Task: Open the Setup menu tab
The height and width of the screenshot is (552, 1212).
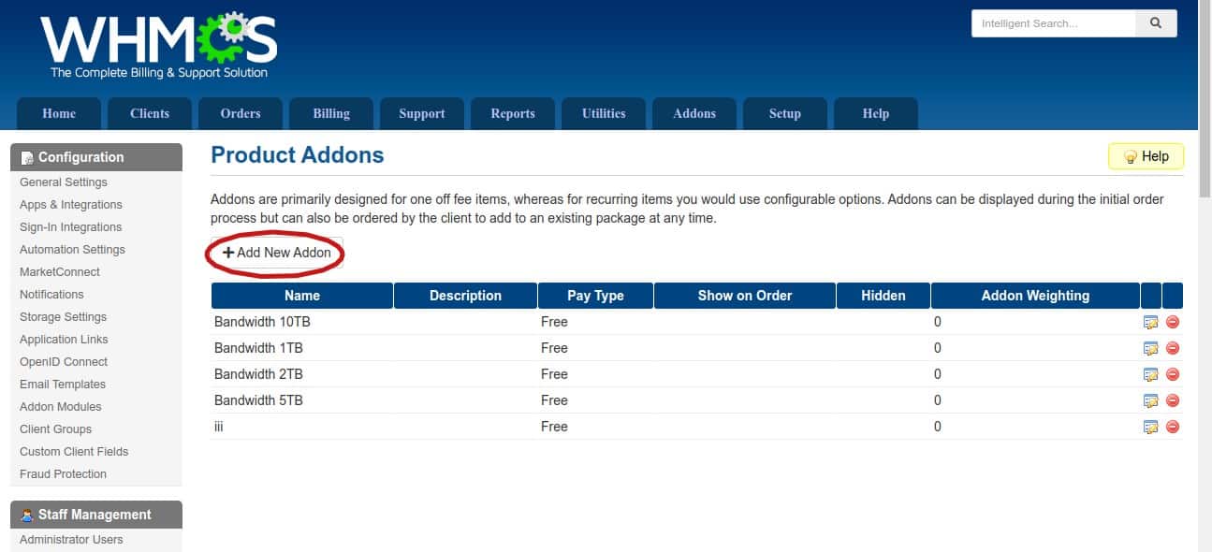Action: coord(785,113)
